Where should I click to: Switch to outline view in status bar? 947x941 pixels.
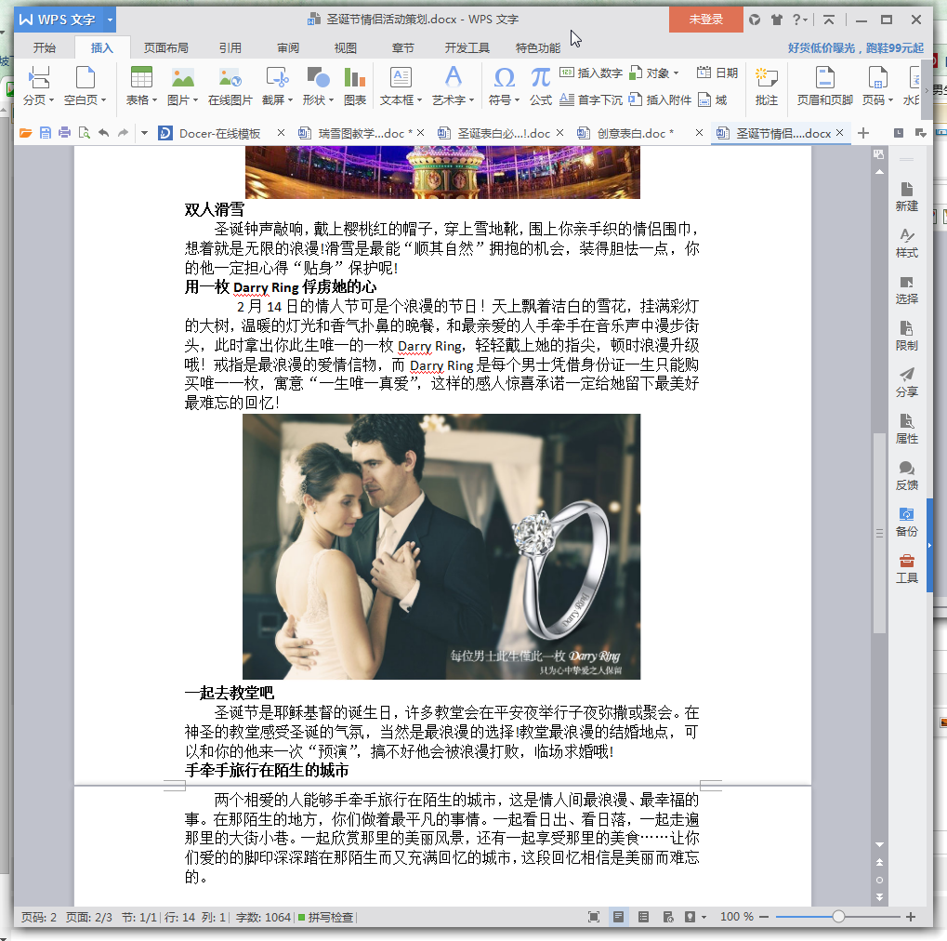click(643, 917)
